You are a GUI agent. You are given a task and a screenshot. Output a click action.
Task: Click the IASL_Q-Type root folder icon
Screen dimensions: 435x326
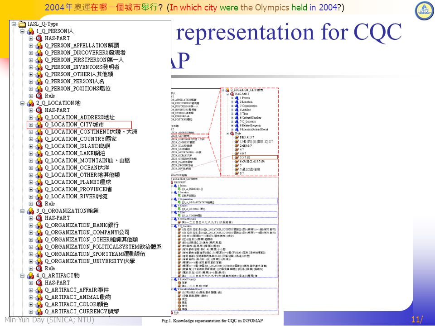(22, 24)
